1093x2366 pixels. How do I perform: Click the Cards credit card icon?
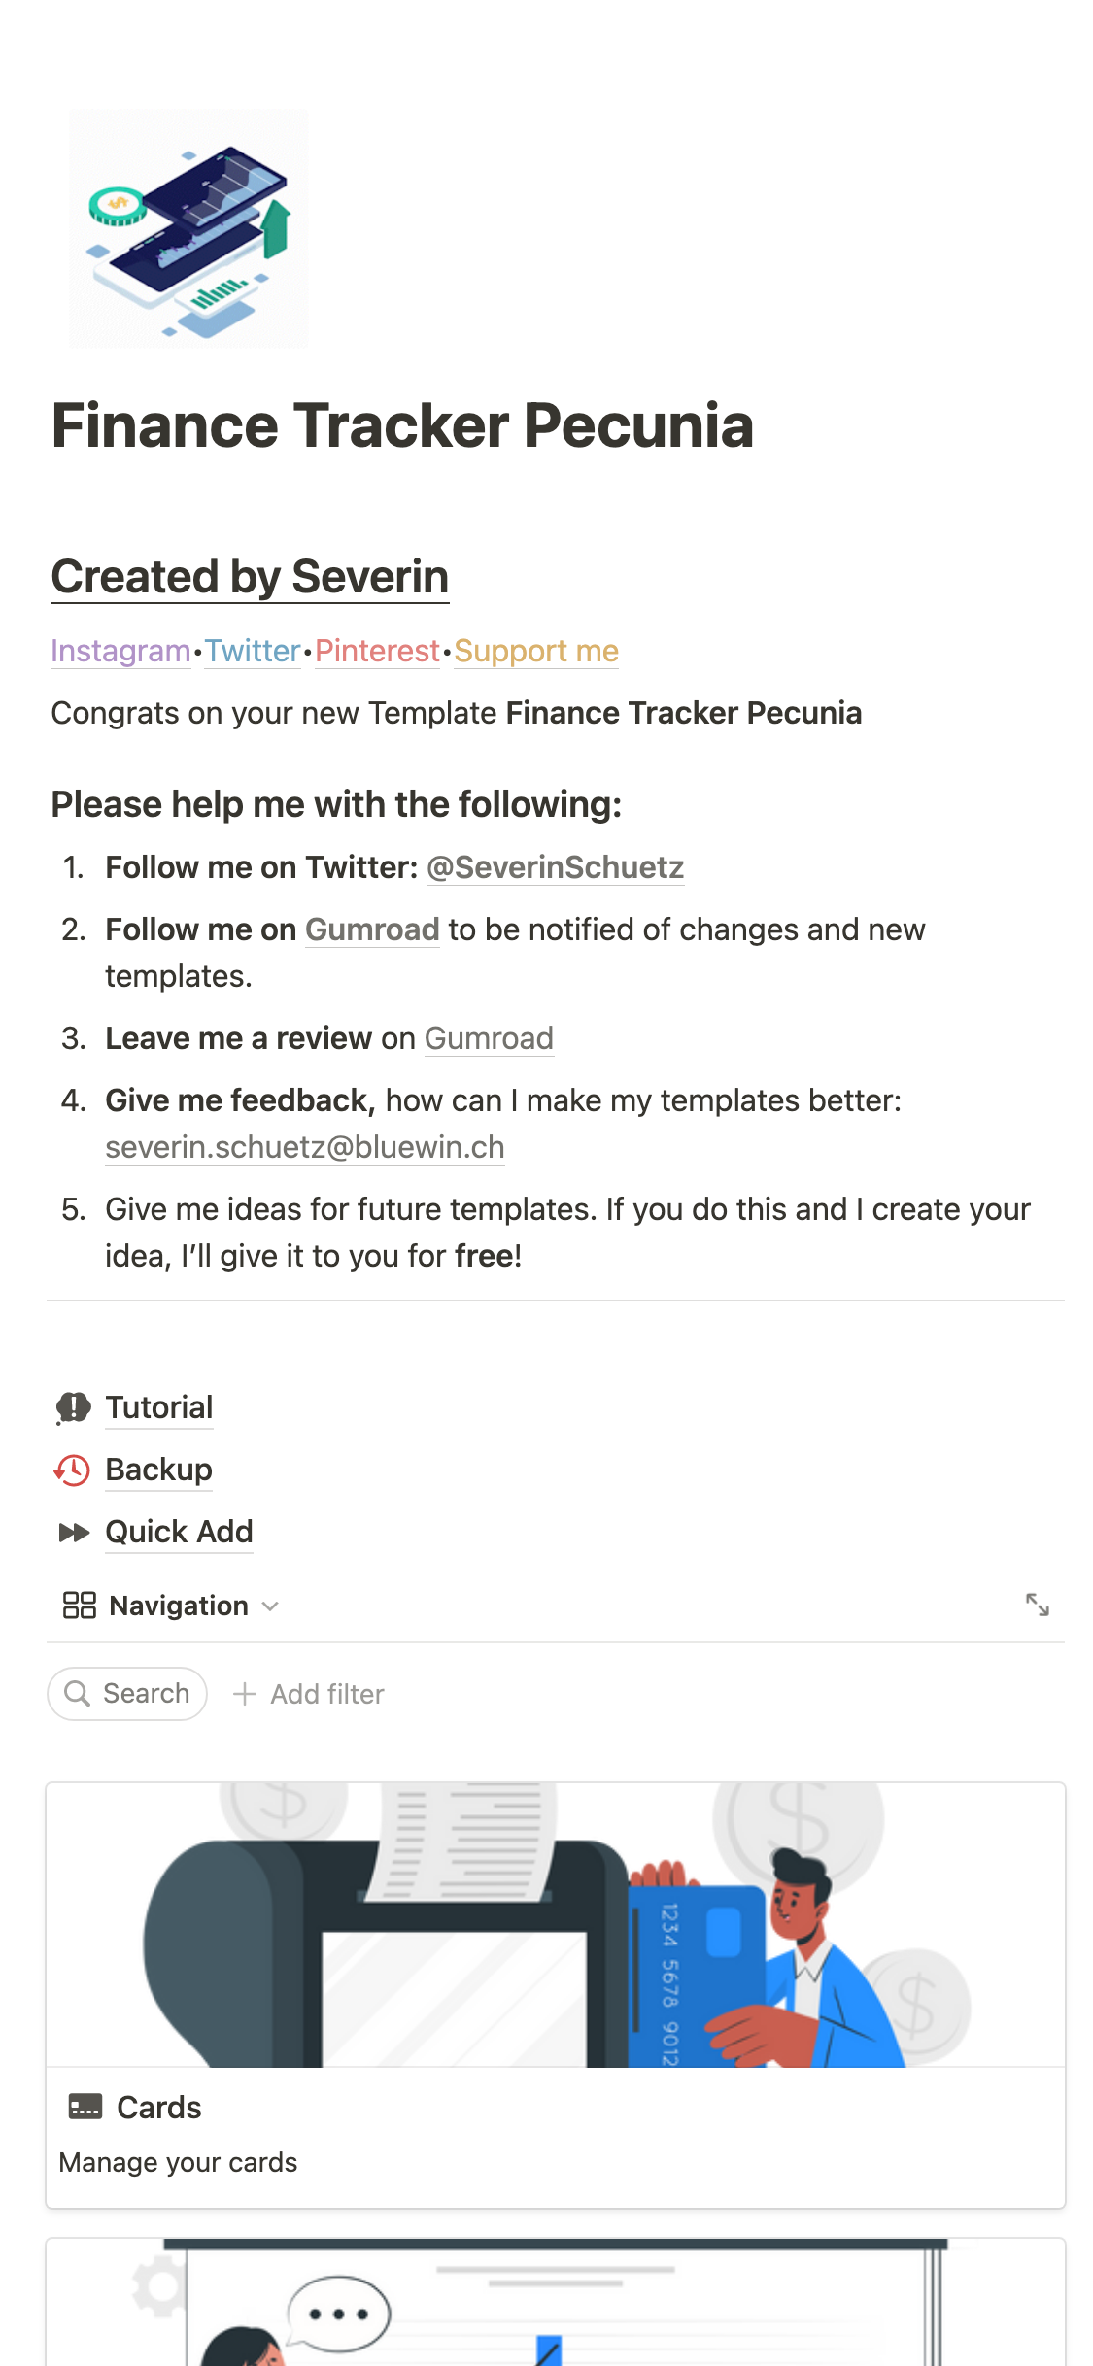click(x=85, y=2107)
